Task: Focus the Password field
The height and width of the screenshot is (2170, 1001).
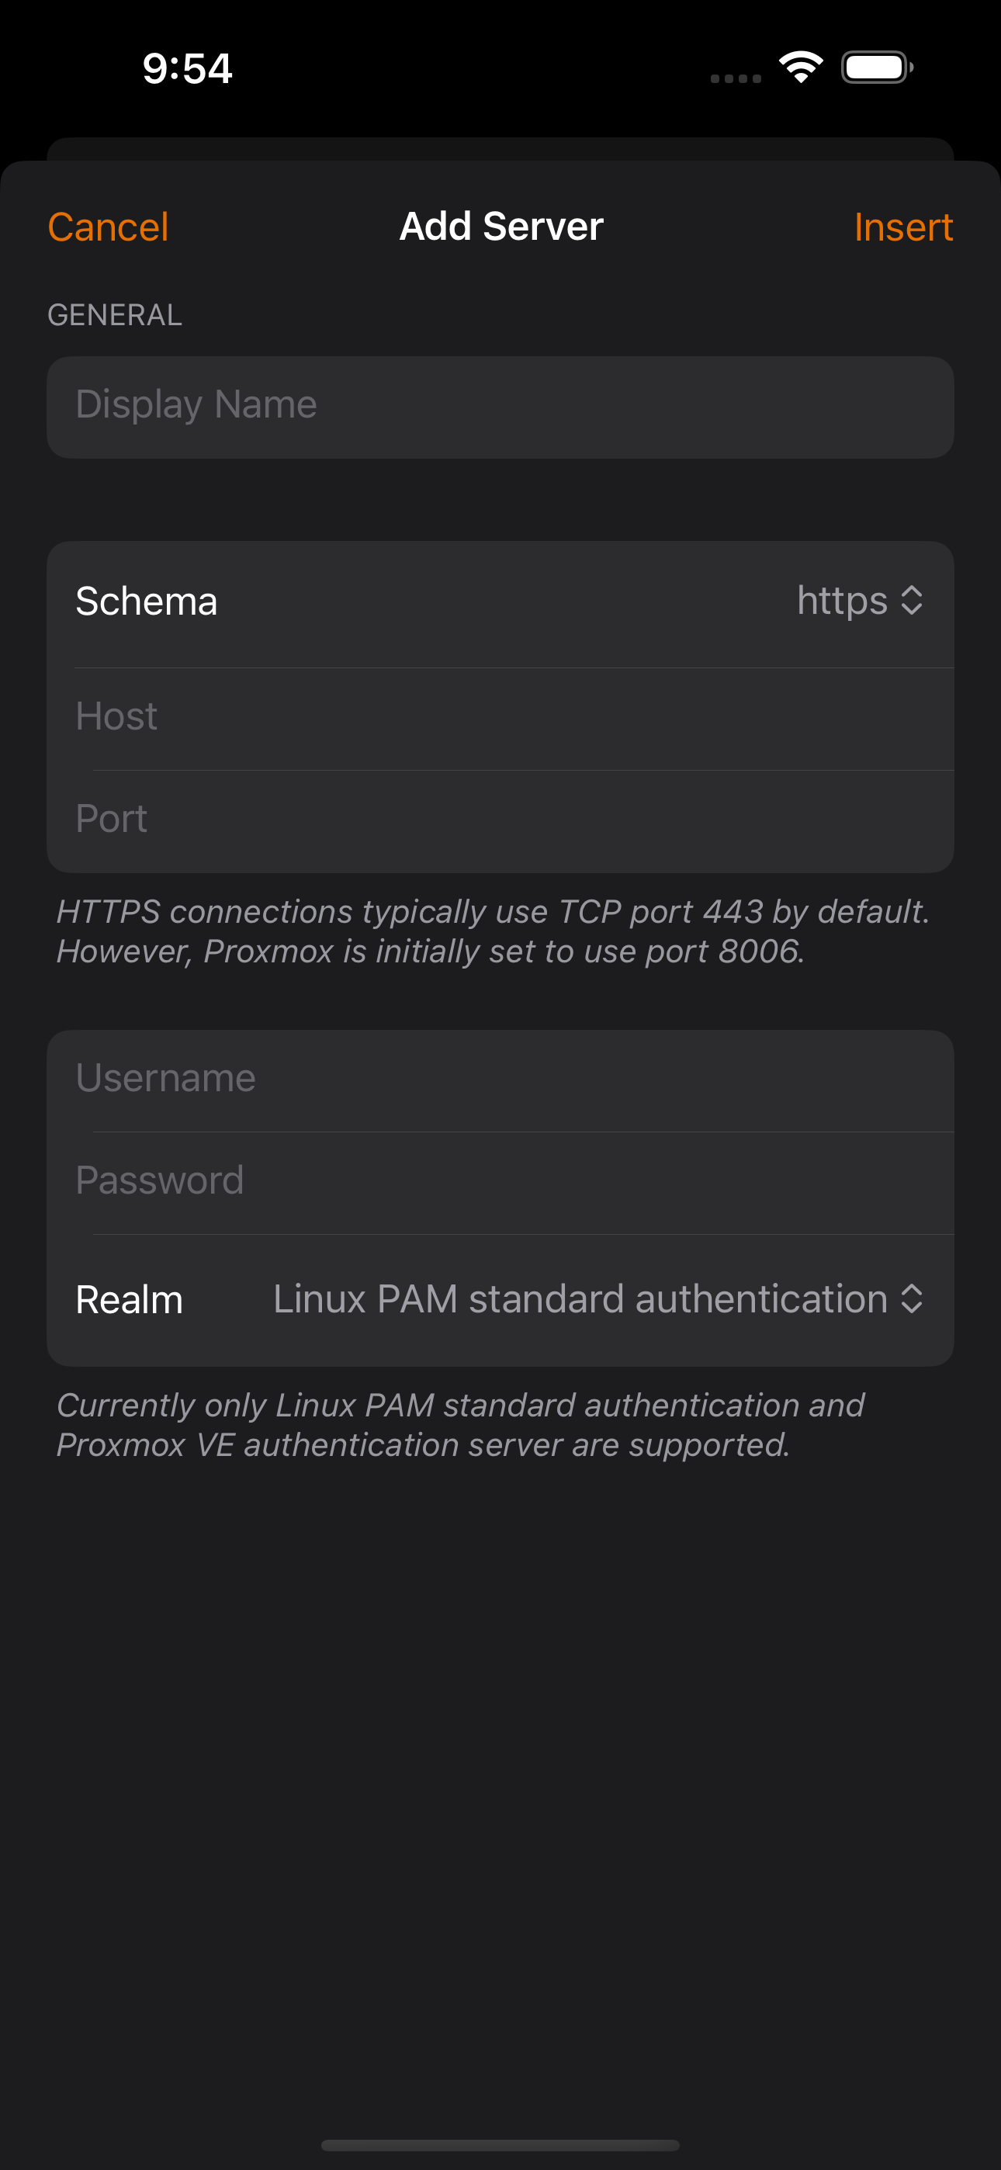Action: 500,1183
